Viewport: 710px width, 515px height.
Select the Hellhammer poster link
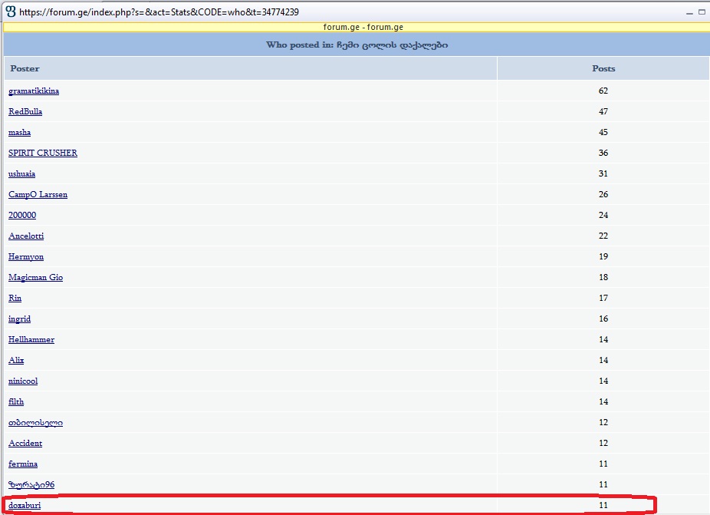click(31, 340)
